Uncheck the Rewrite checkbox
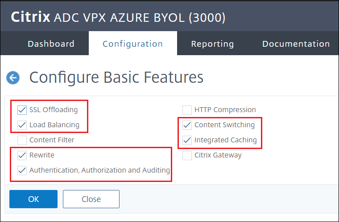 tap(22, 155)
